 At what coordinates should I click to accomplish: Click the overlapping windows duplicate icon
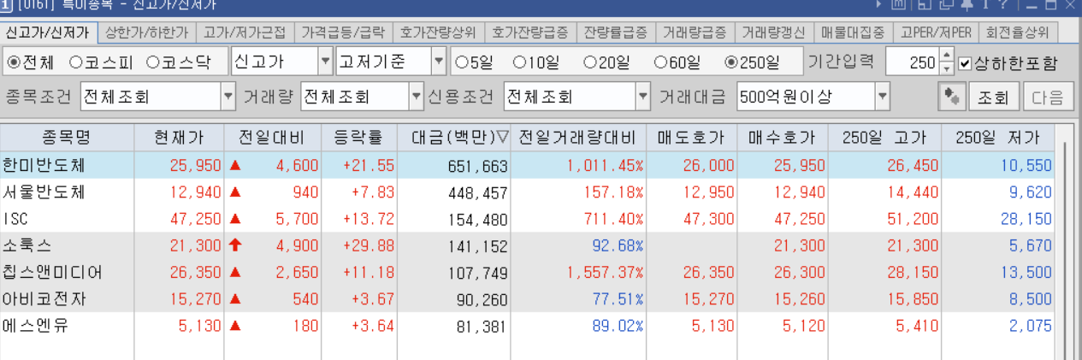(x=947, y=4)
